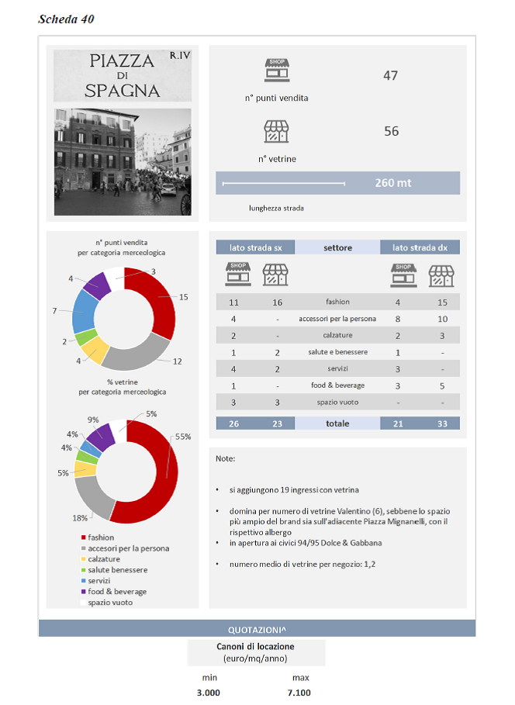Select the "lato strada dx" header
This screenshot has height=705, width=515.
420,247
